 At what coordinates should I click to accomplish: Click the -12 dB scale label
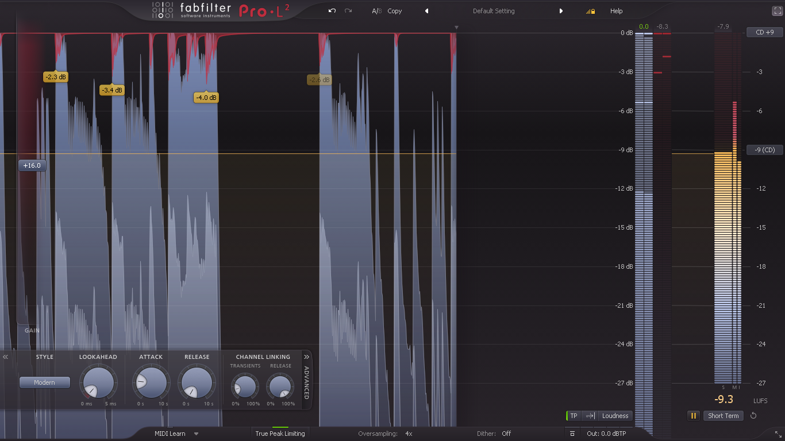(x=624, y=188)
